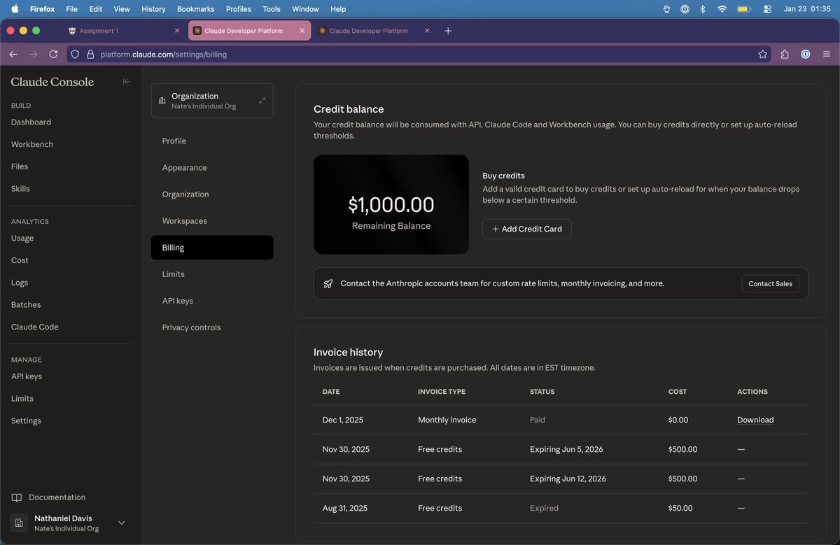The image size is (840, 545).
Task: Click the Bluetooth menu bar icon
Action: tap(702, 9)
